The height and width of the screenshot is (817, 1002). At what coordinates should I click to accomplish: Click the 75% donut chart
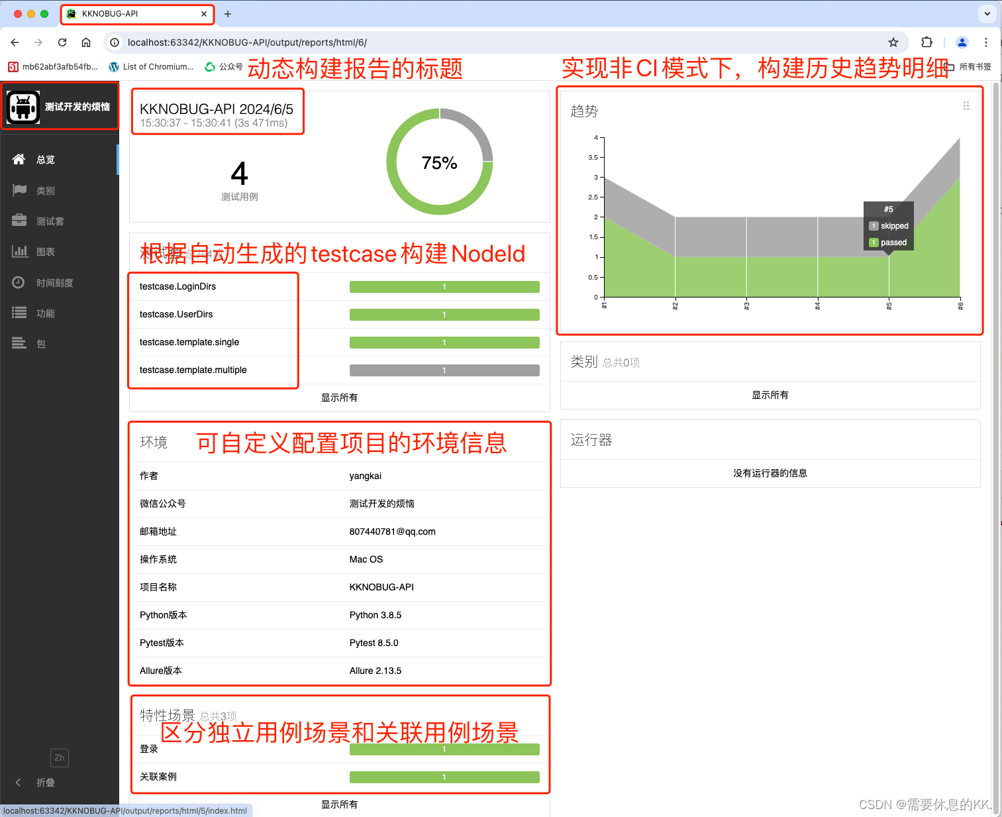tap(440, 162)
